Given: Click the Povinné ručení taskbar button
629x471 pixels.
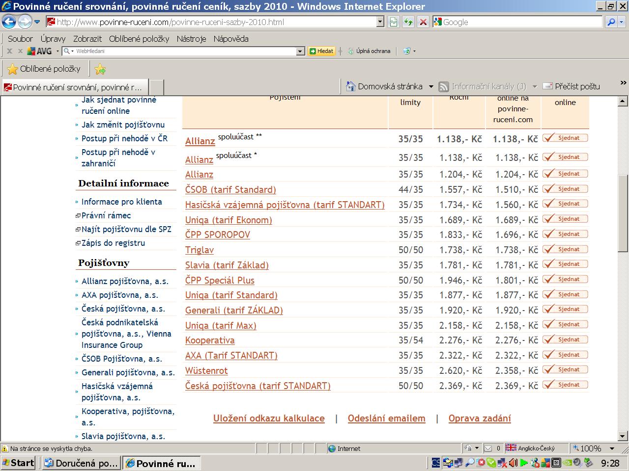Looking at the screenshot, I should [162, 463].
